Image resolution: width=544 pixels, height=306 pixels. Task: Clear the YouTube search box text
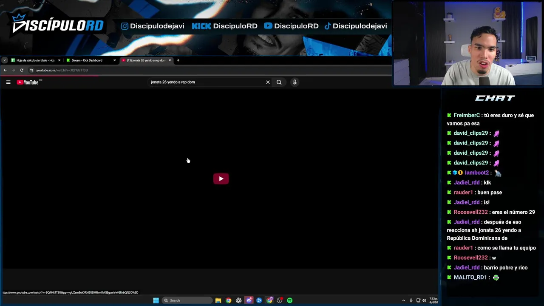pyautogui.click(x=268, y=82)
